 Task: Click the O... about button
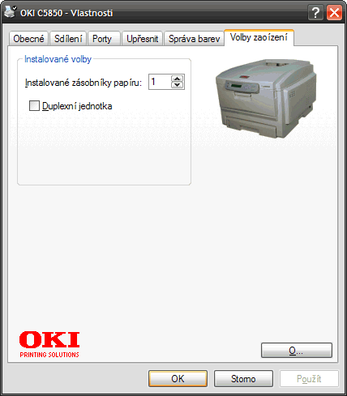pyautogui.click(x=297, y=351)
